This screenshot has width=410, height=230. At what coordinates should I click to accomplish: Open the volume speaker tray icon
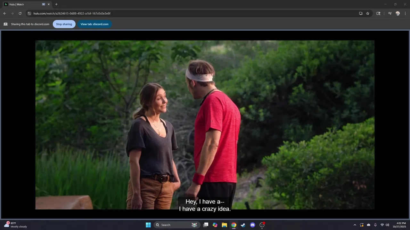tap(387, 225)
